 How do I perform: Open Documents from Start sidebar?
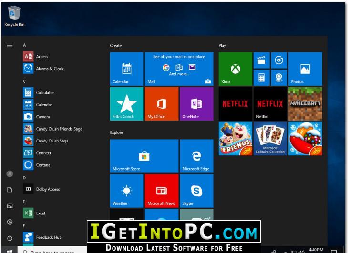pos(10,190)
